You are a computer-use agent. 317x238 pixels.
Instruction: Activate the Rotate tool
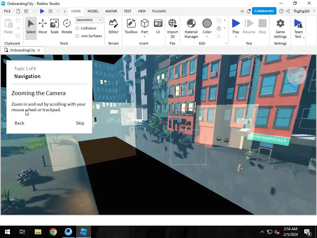tap(67, 27)
